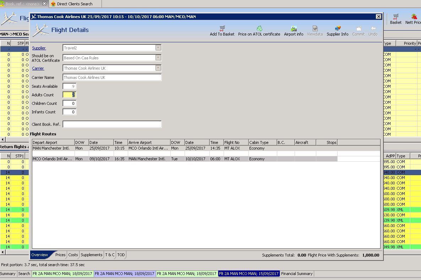Click the upper grid horizontal scrollbar left arrow
This screenshot has height=280, width=421.
pyautogui.click(x=3, y=139)
